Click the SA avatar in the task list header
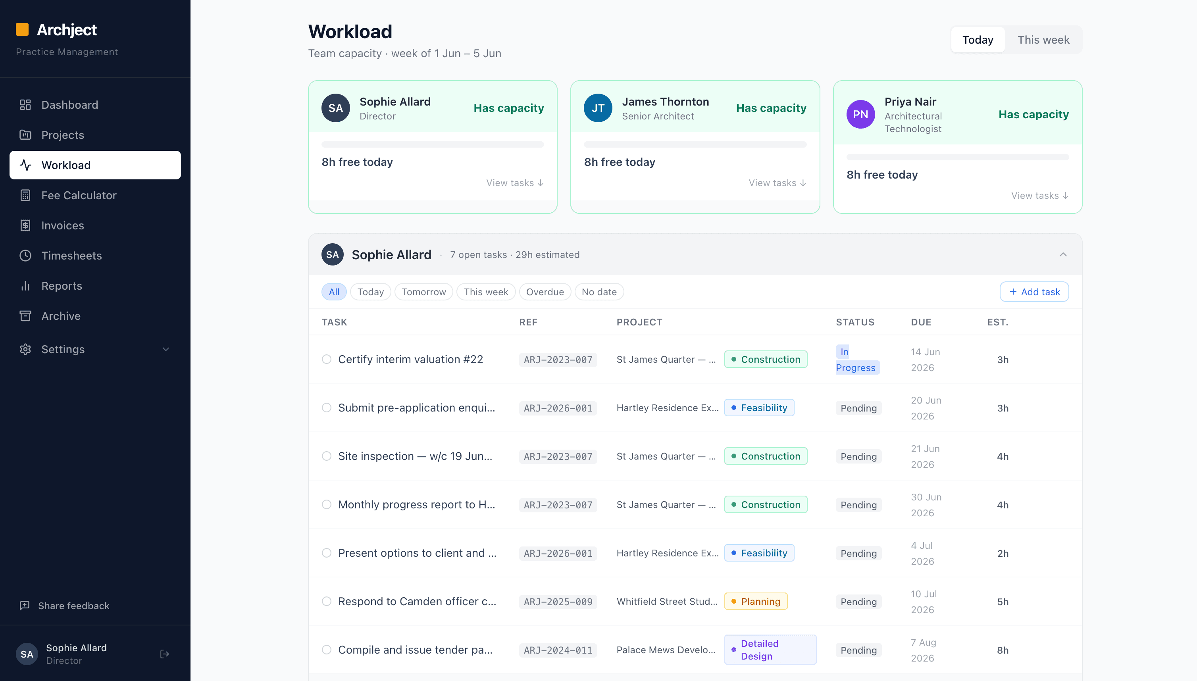Viewport: 1197px width, 681px height. [x=333, y=254]
